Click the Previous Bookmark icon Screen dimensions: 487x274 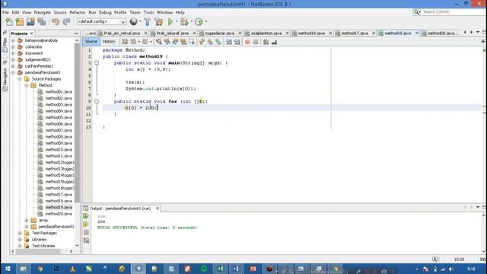tap(202, 42)
